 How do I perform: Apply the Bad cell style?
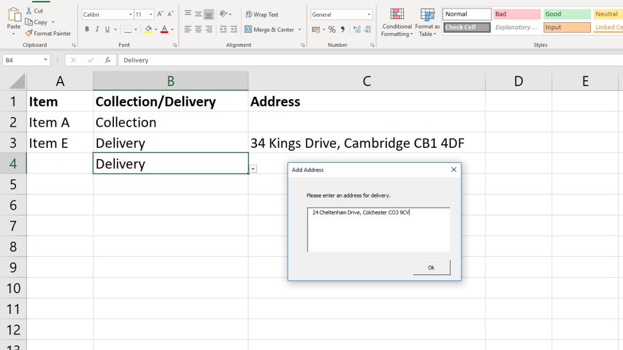[517, 14]
